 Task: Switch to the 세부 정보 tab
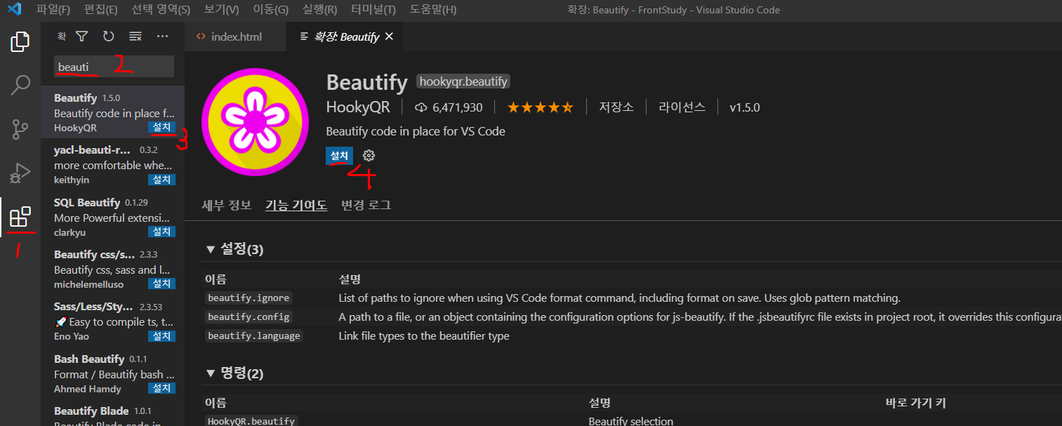pyautogui.click(x=226, y=205)
